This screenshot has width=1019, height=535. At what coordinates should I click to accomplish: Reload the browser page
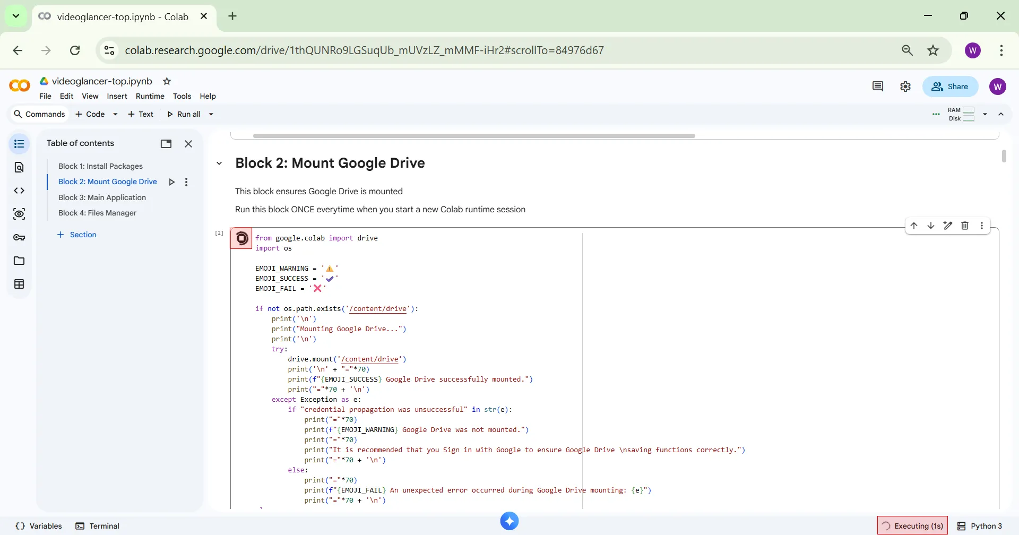point(75,50)
